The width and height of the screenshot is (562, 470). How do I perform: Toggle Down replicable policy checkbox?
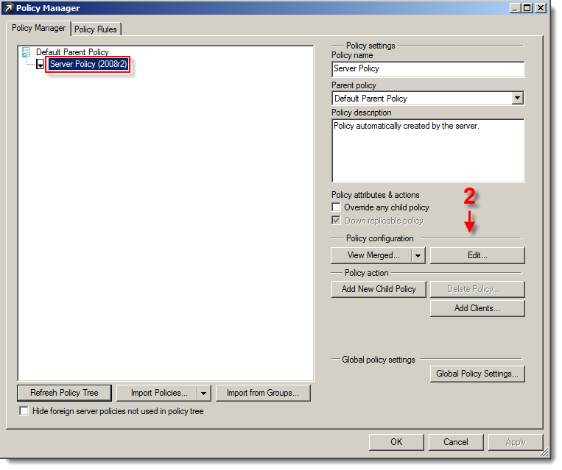[x=336, y=221]
